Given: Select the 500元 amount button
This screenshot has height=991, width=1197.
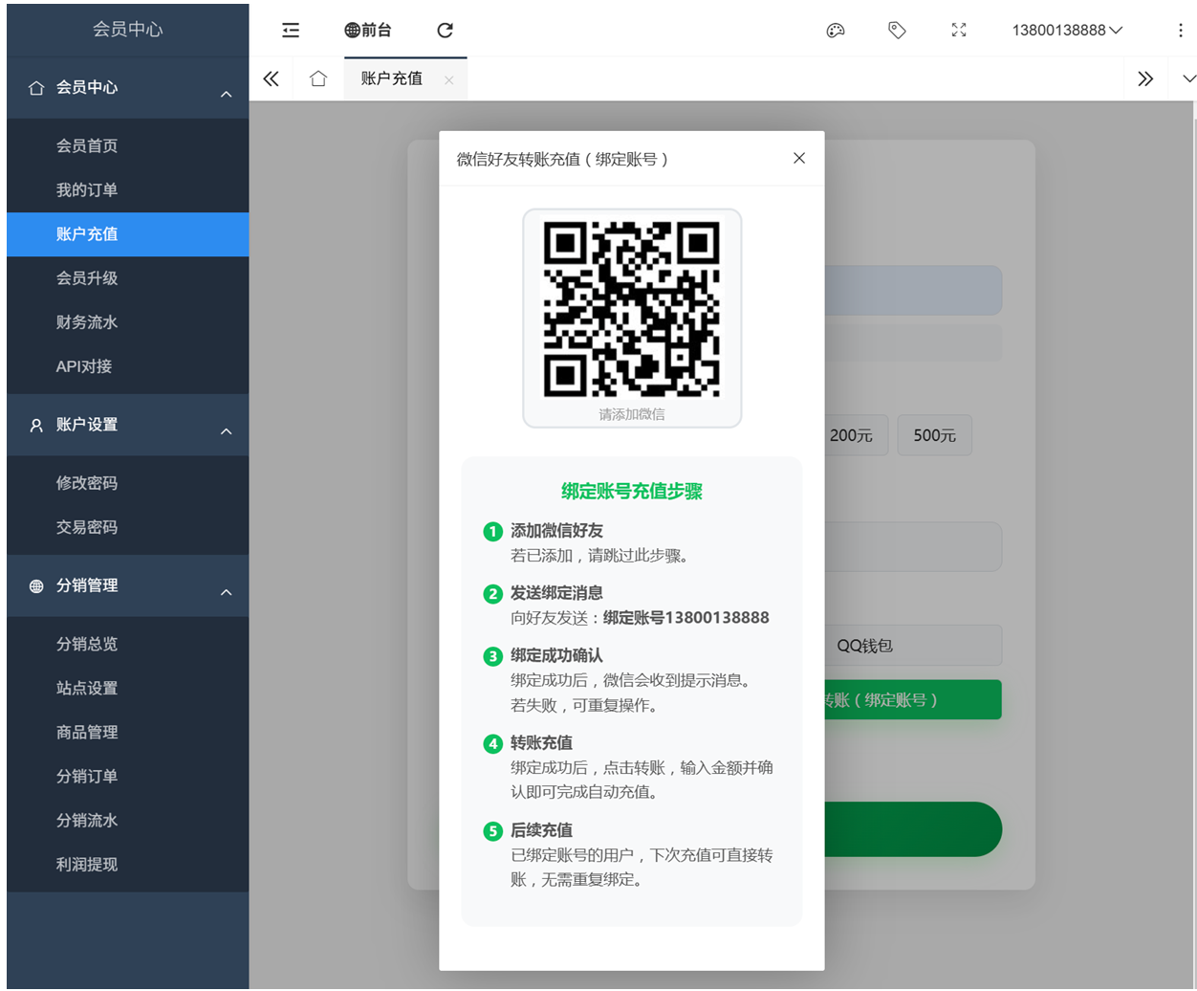Looking at the screenshot, I should coord(934,435).
